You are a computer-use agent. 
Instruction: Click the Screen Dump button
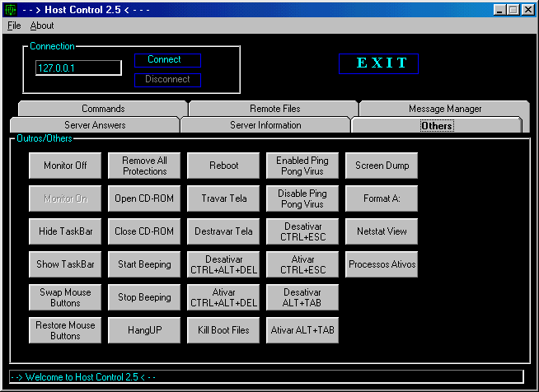pyautogui.click(x=382, y=166)
